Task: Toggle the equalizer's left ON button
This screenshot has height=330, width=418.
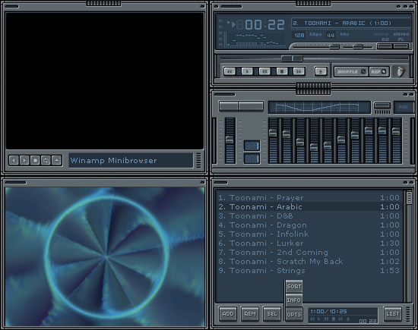Action: 229,106
